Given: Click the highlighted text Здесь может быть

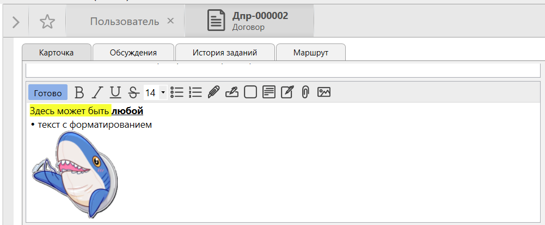Looking at the screenshot, I should point(70,111).
